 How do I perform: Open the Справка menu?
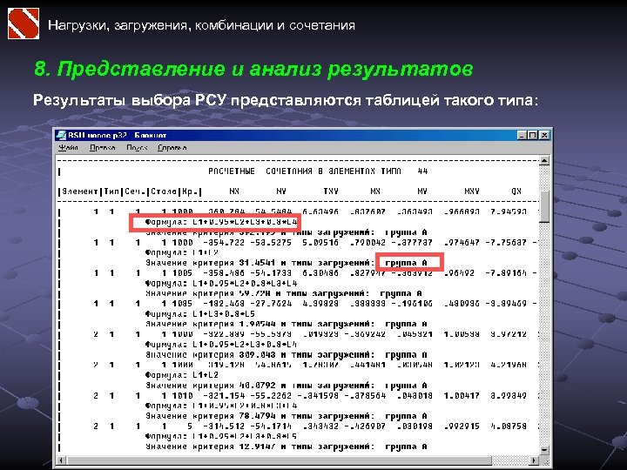tap(172, 148)
